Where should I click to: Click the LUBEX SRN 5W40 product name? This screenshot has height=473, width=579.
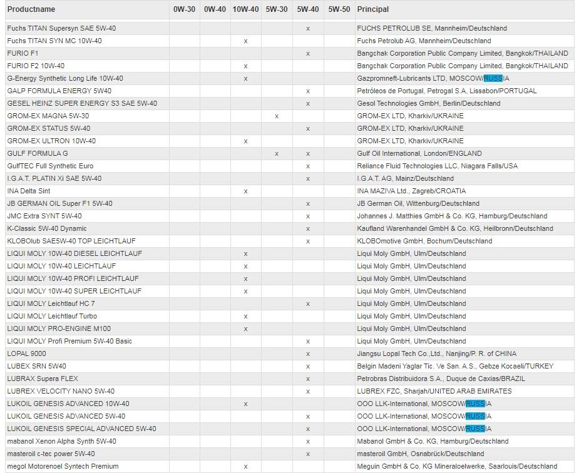(36, 367)
